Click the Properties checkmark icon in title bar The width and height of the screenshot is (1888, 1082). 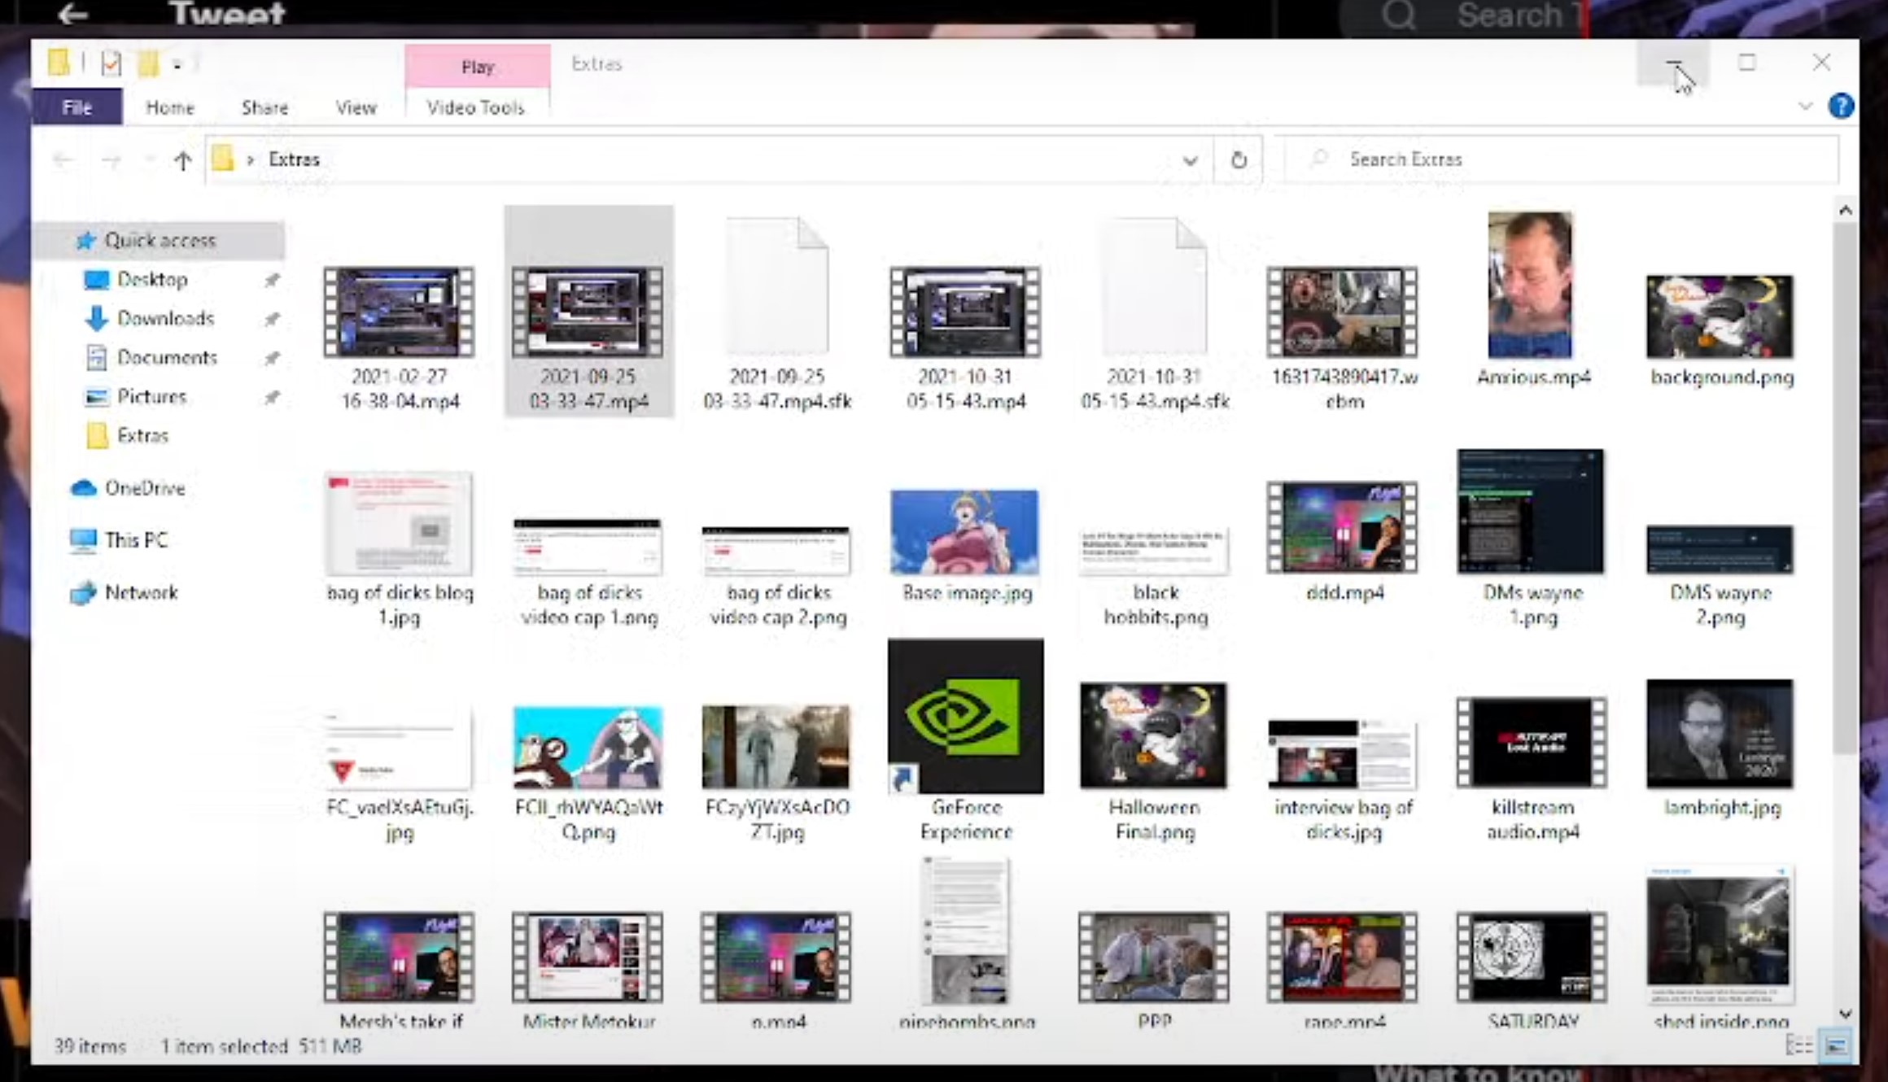(111, 63)
